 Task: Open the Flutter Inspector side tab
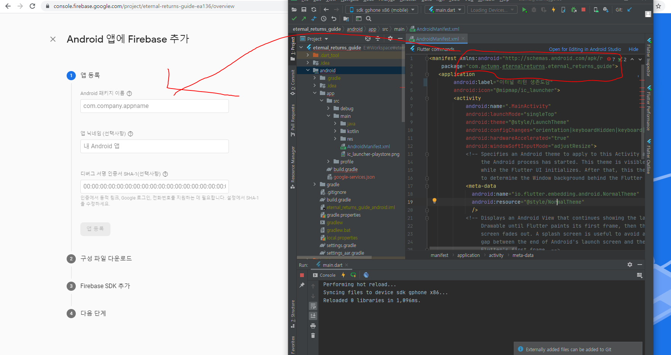coord(649,57)
